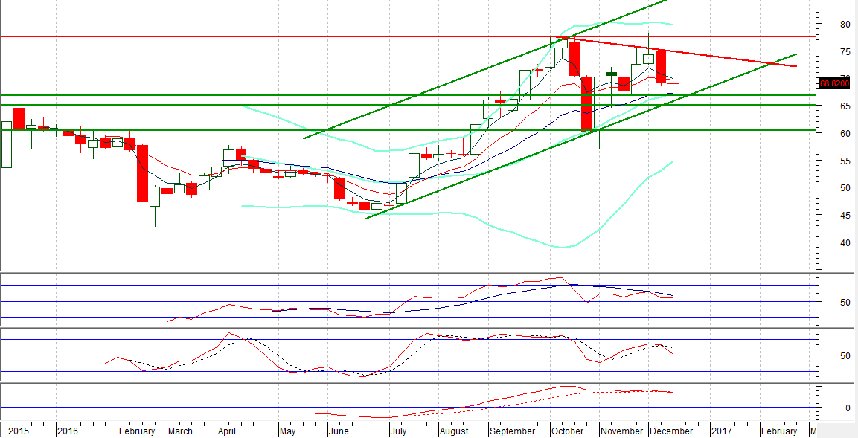This screenshot has height=438, width=858.
Task: Click the November label on time axis
Action: coord(622,431)
